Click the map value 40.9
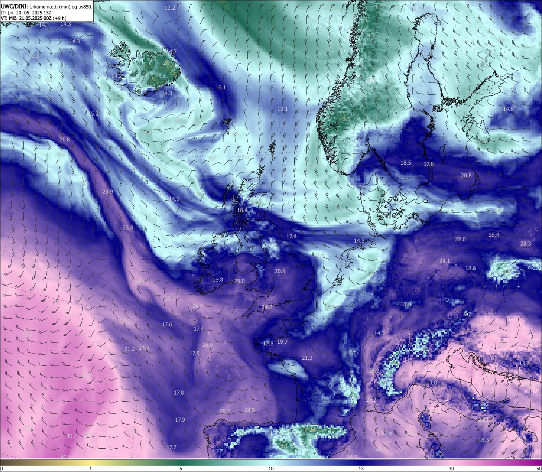 66,457
